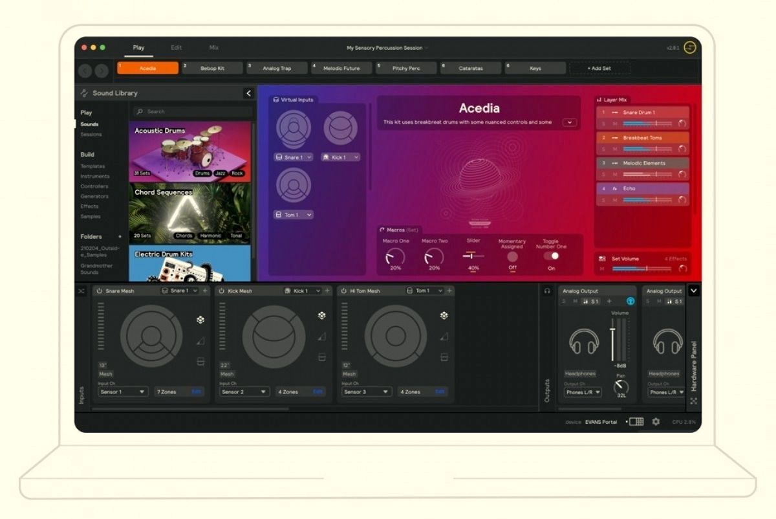Click the blue info icon on Analog Output
The image size is (776, 519).
click(630, 302)
